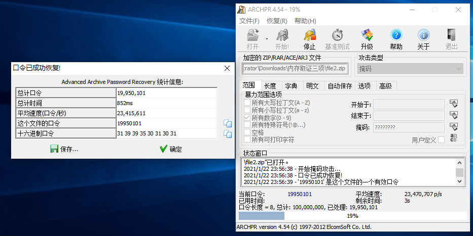This screenshot has width=473, height=236.
Task: Click charset icon next to 结束于 field
Action: 453,115
